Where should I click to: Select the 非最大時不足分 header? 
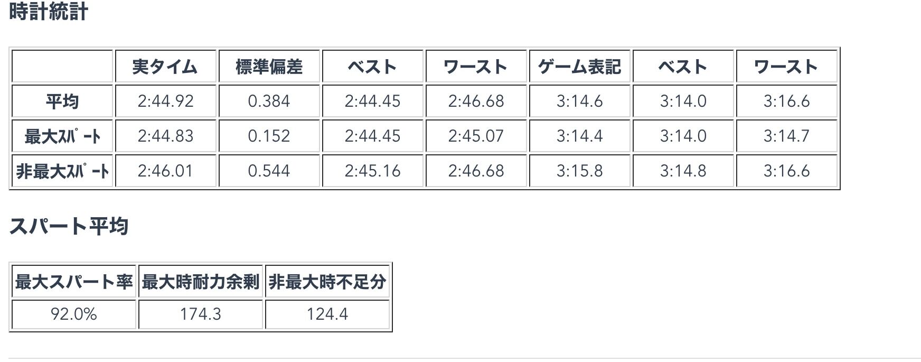327,282
